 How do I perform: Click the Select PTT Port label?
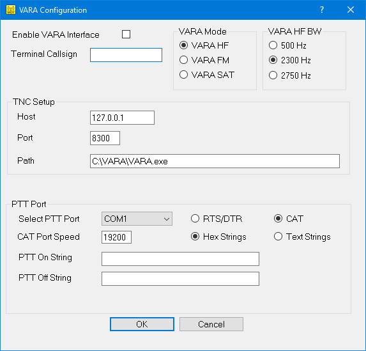pos(49,219)
